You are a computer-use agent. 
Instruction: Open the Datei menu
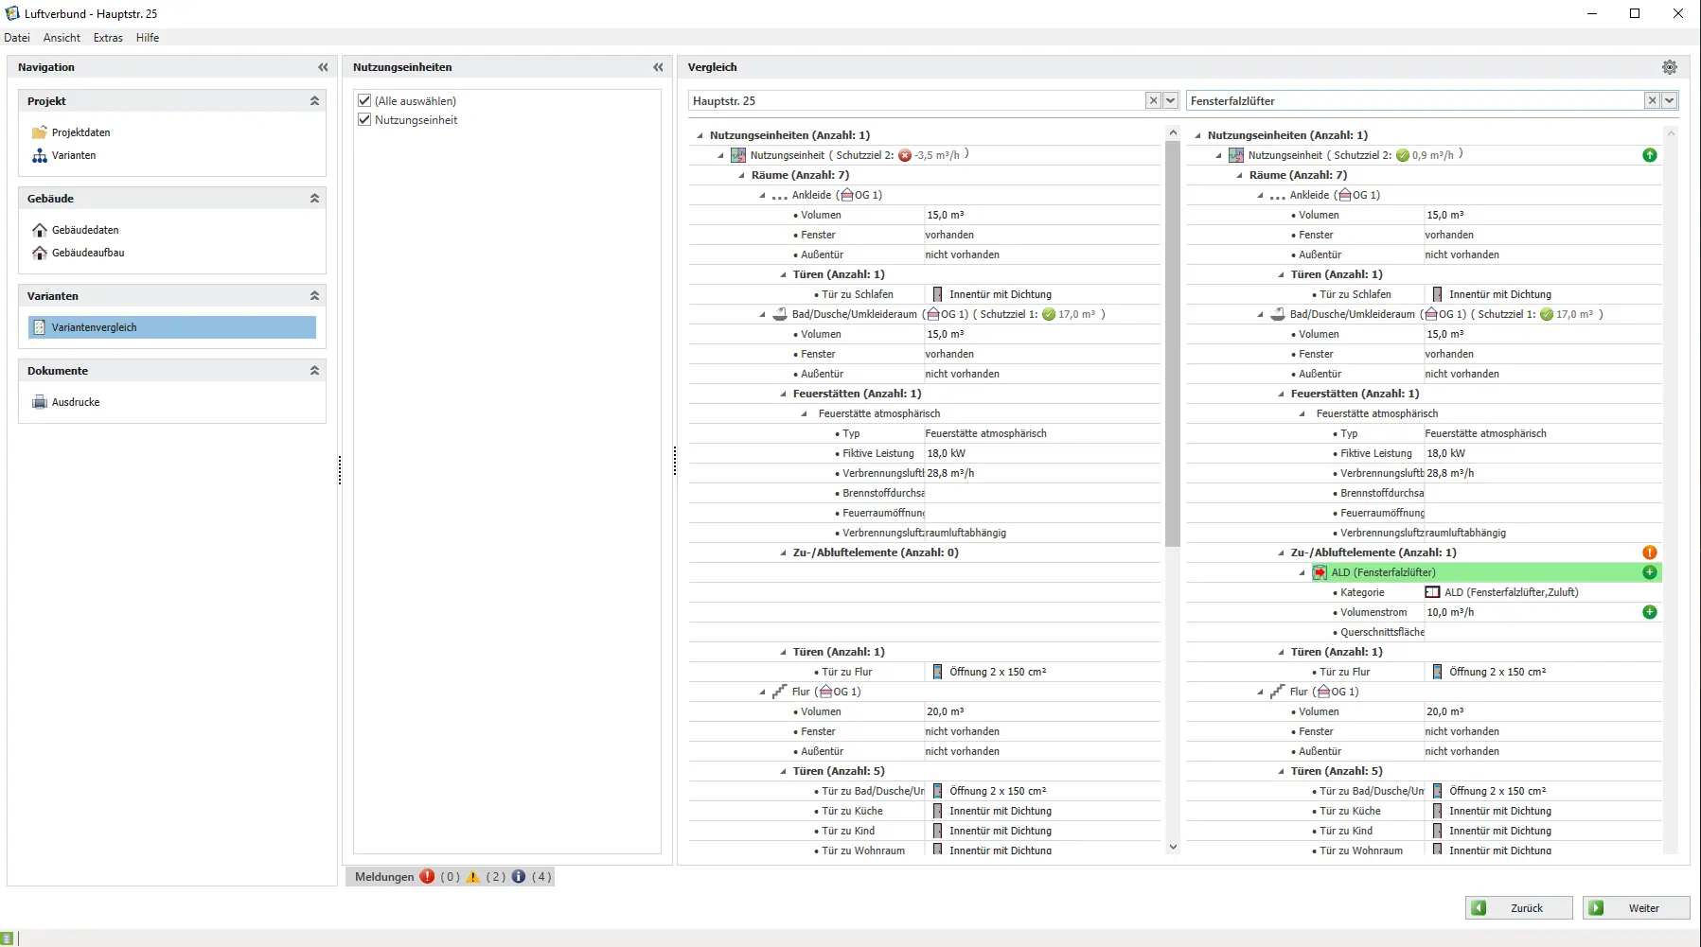[x=17, y=38]
